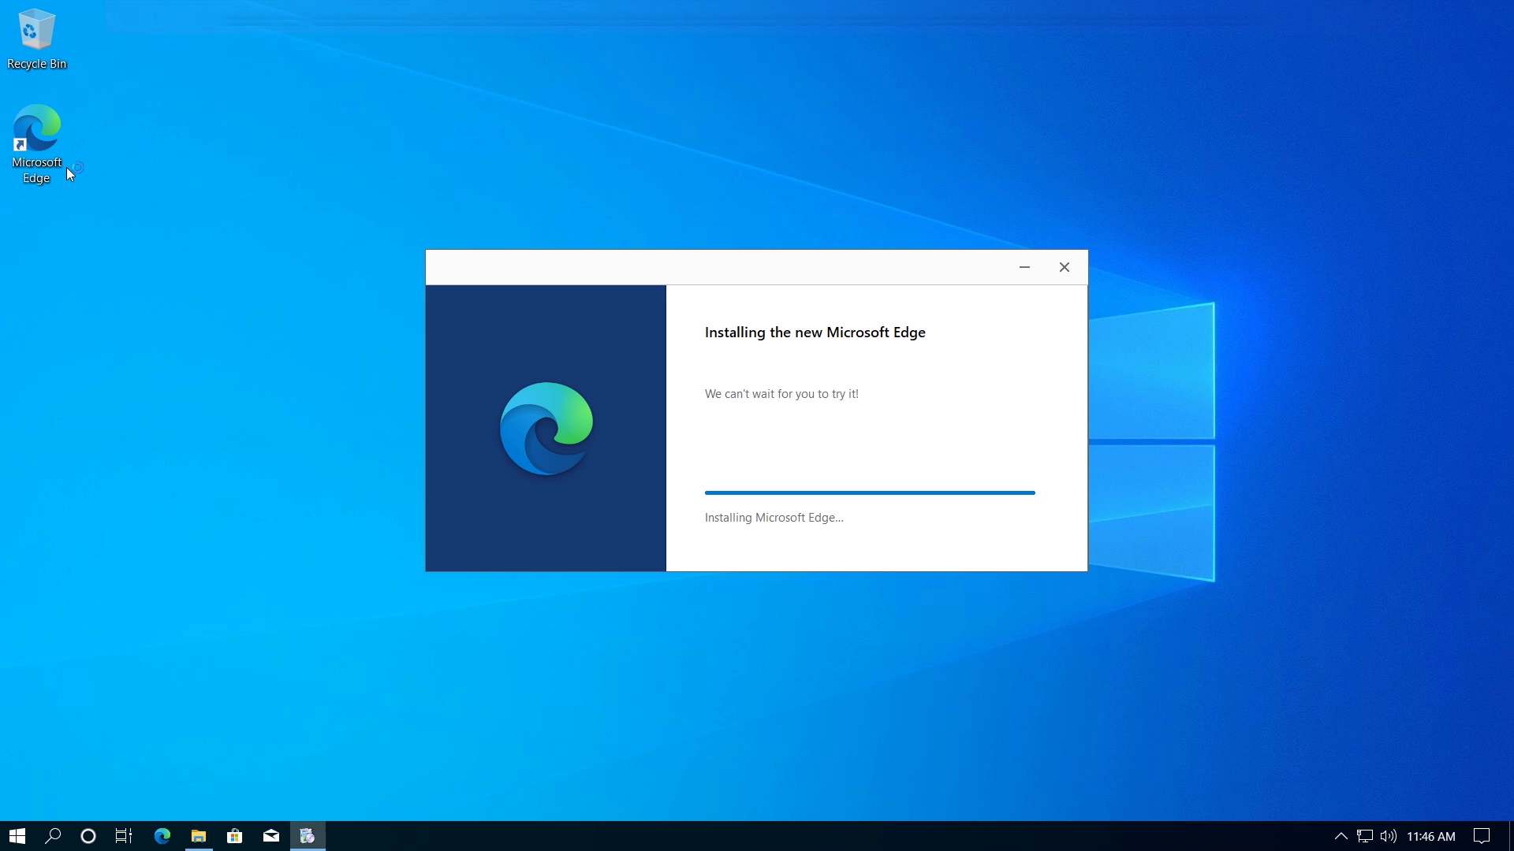Open the Windows Start menu
The image size is (1514, 851).
17,836
